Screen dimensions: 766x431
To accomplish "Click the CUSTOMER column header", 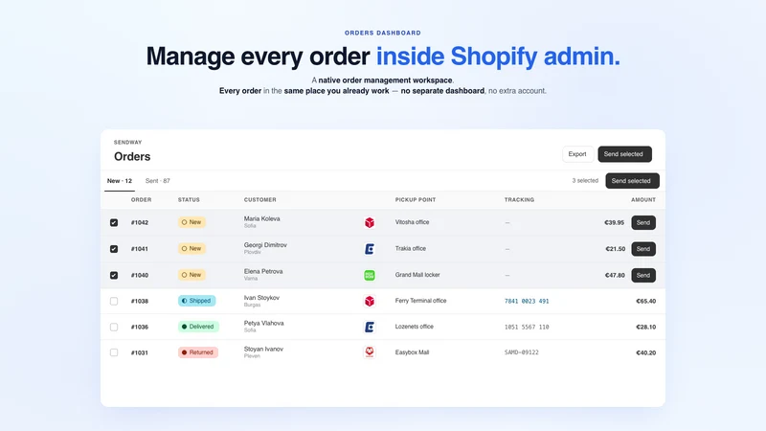I will point(259,200).
